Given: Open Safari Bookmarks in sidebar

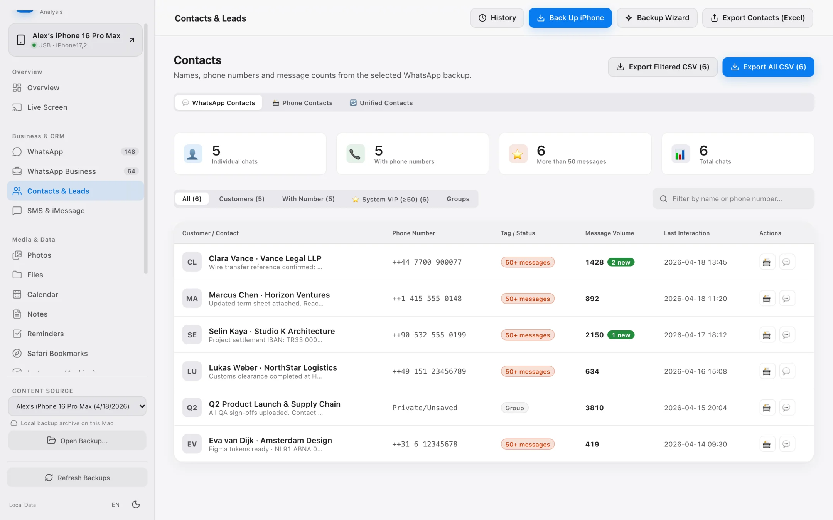Looking at the screenshot, I should (75, 353).
